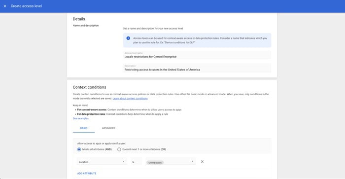The height and width of the screenshot is (179, 345).
Task: Open the United States value dropdown
Action: (171, 162)
